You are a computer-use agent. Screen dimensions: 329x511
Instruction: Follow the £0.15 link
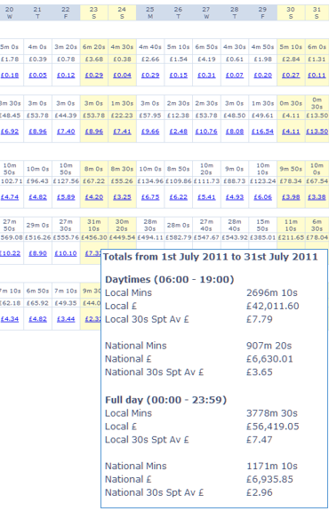click(179, 75)
